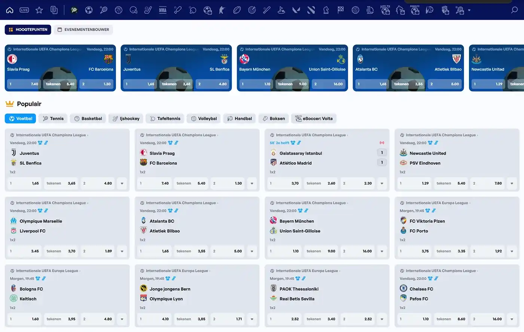Open the Valorant esports icon
This screenshot has height=332, width=524.
tap(296, 10)
